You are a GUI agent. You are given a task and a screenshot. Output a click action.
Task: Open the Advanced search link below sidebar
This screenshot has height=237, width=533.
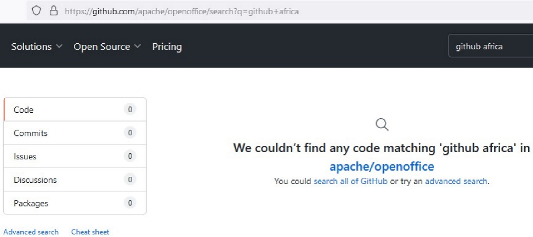pos(31,232)
